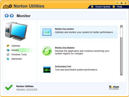Click the green Monitor Your Registry icon
Image resolution: width=129 pixels, height=97 pixels.
pos(47,51)
